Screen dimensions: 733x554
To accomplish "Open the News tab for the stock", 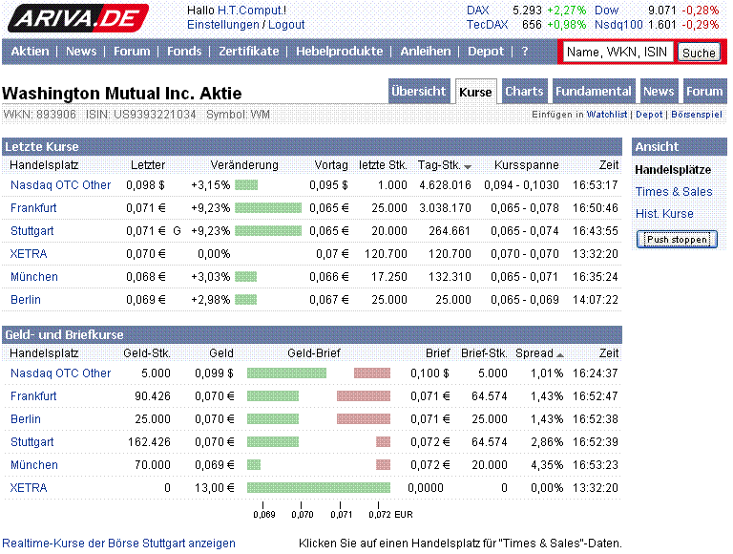I will tap(659, 91).
